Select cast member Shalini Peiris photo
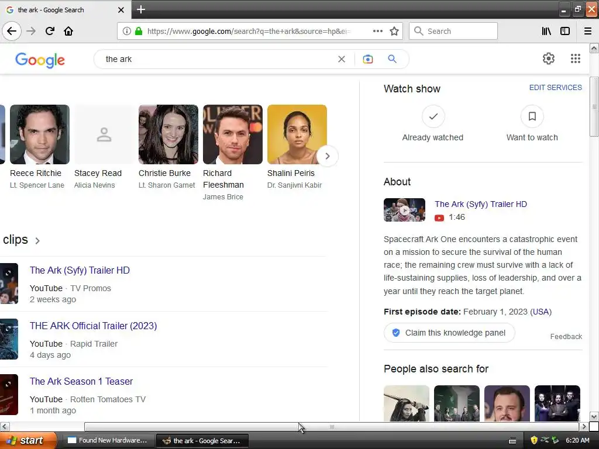 click(x=297, y=134)
